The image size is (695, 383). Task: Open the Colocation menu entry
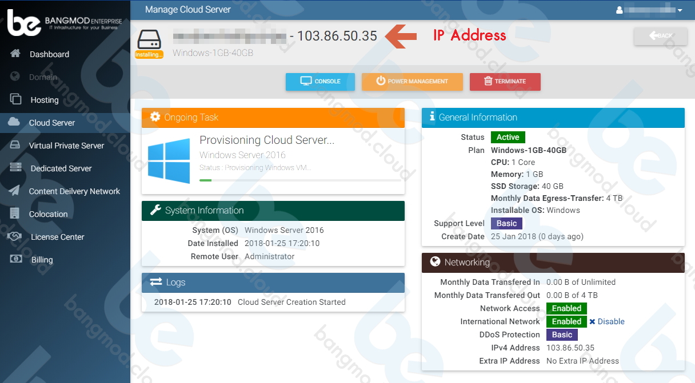coord(49,214)
